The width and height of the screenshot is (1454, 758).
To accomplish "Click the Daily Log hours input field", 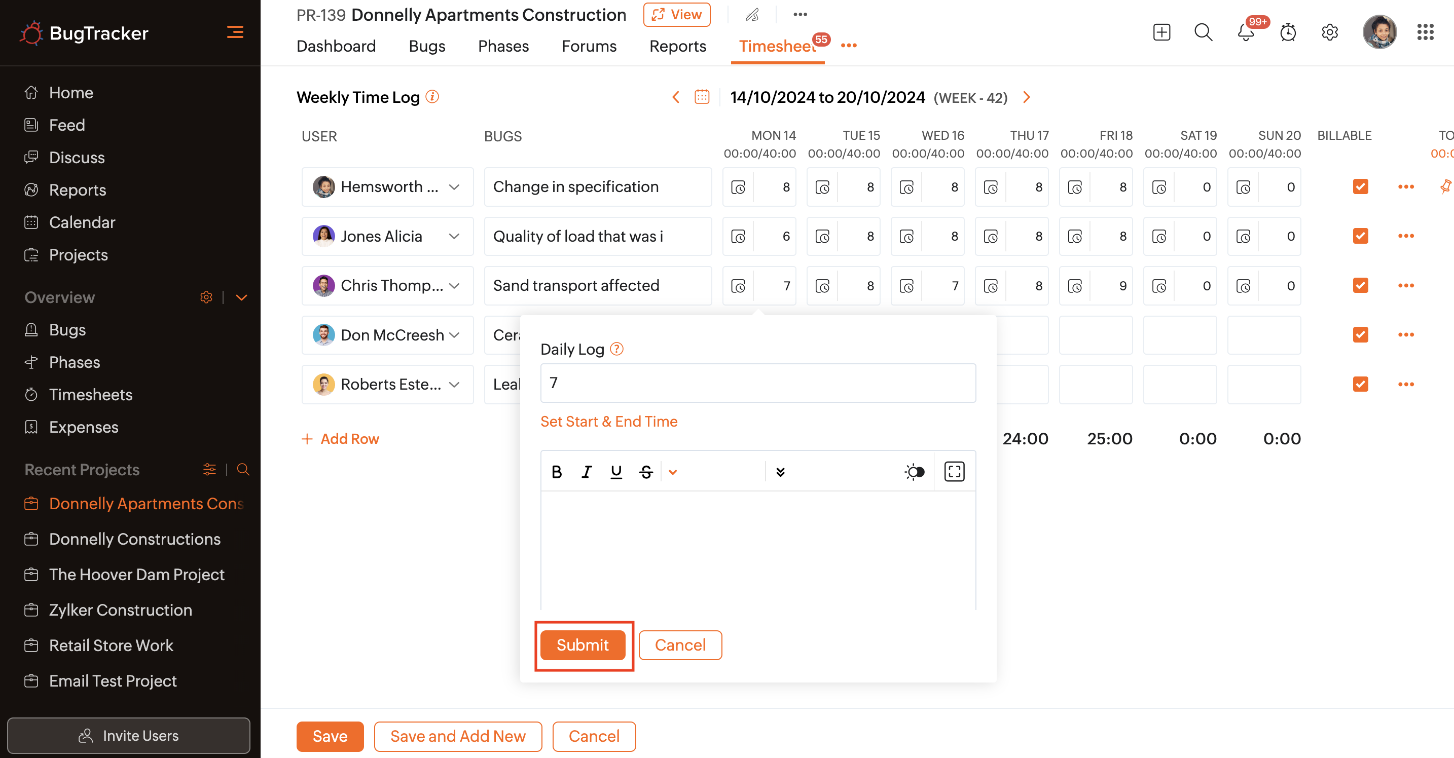I will pos(757,383).
